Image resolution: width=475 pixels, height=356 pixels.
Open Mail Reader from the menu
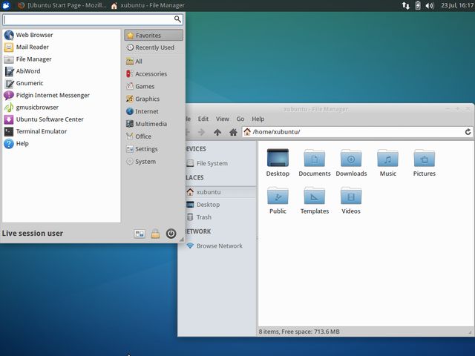click(x=62, y=47)
